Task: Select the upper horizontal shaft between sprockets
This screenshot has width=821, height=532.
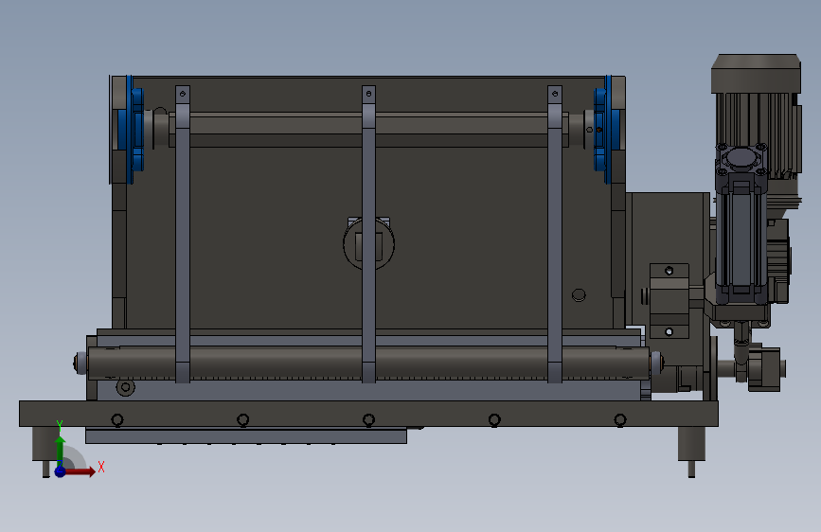Action: tap(368, 130)
